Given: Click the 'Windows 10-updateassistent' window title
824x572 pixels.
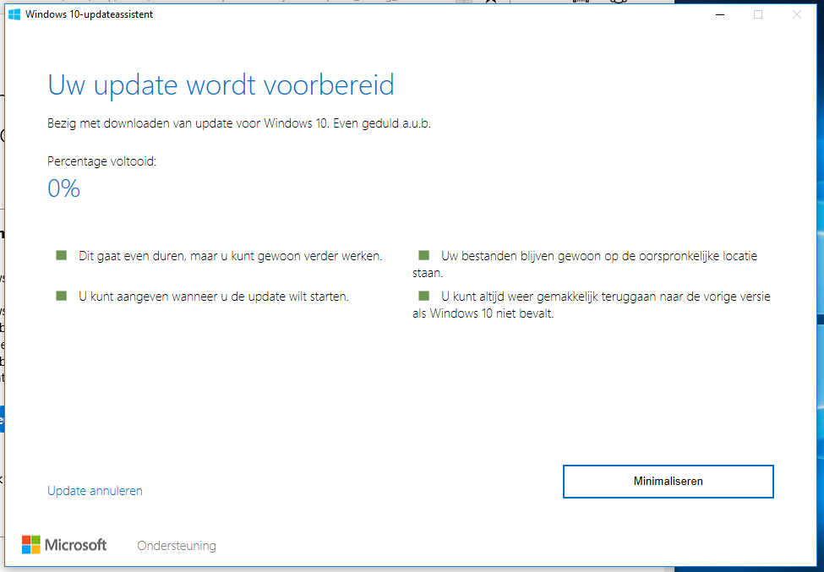Looking at the screenshot, I should click(x=90, y=14).
